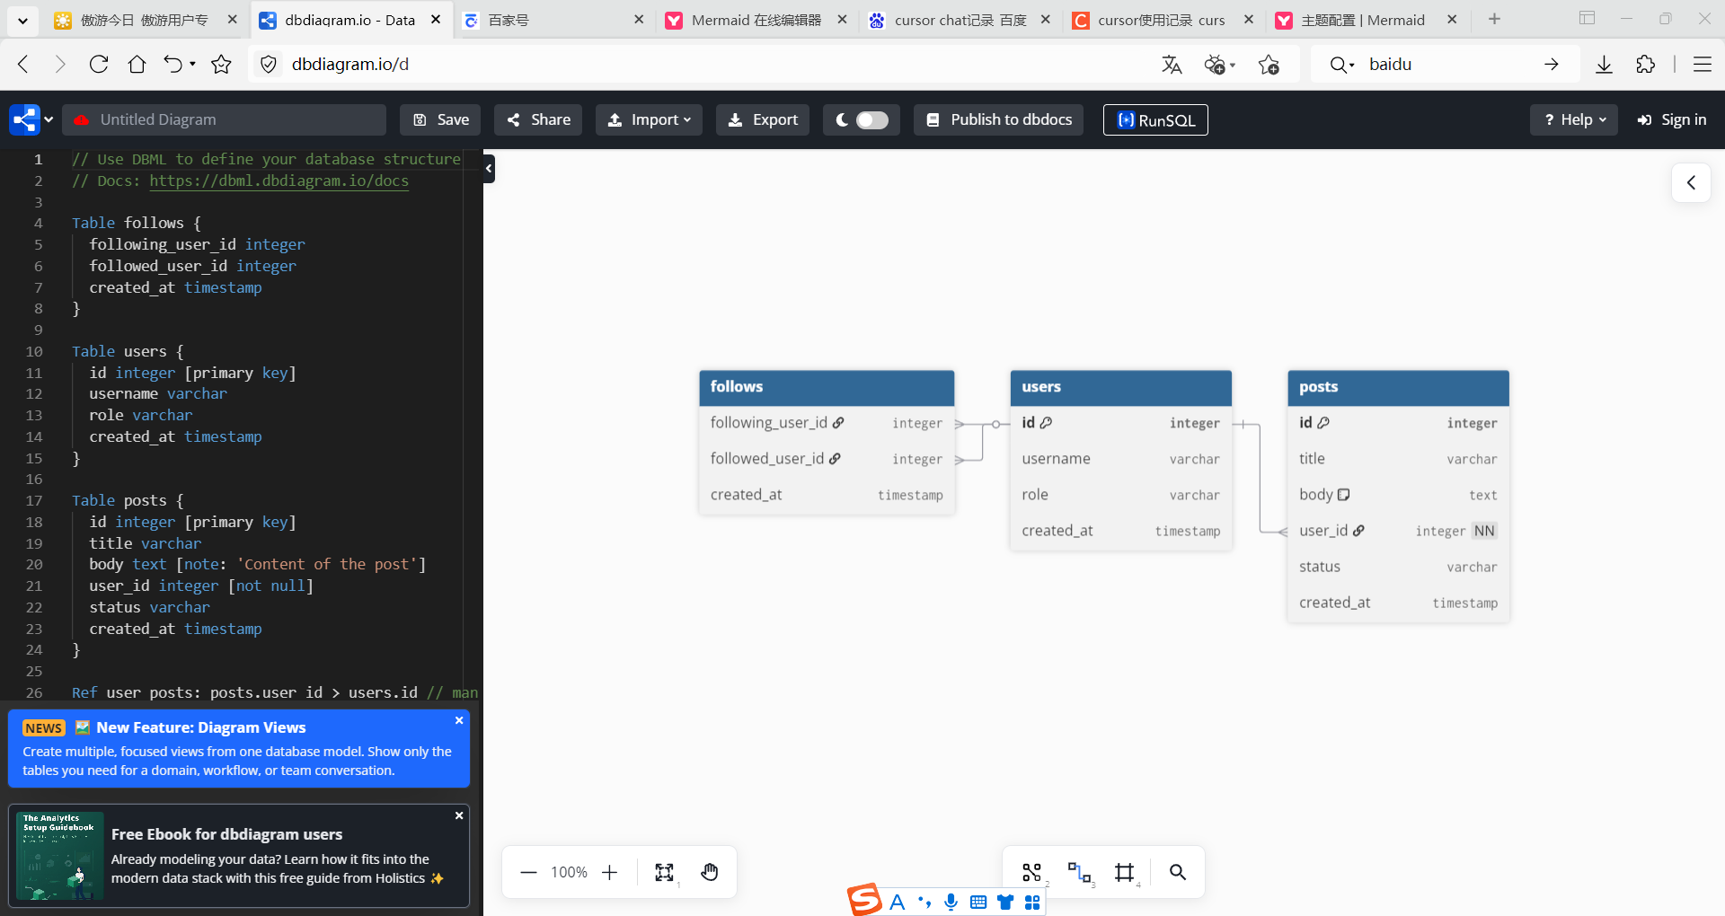Click the browser undo closed tab icon

173,64
